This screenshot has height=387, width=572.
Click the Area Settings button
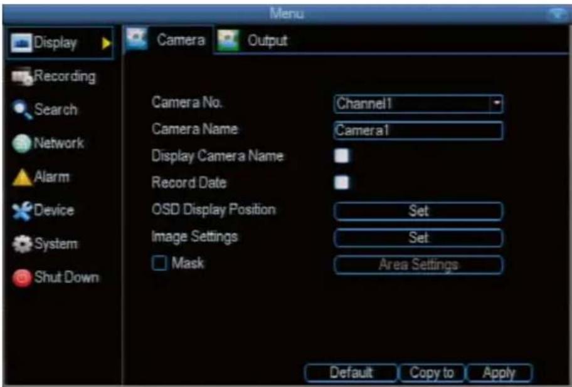click(418, 265)
